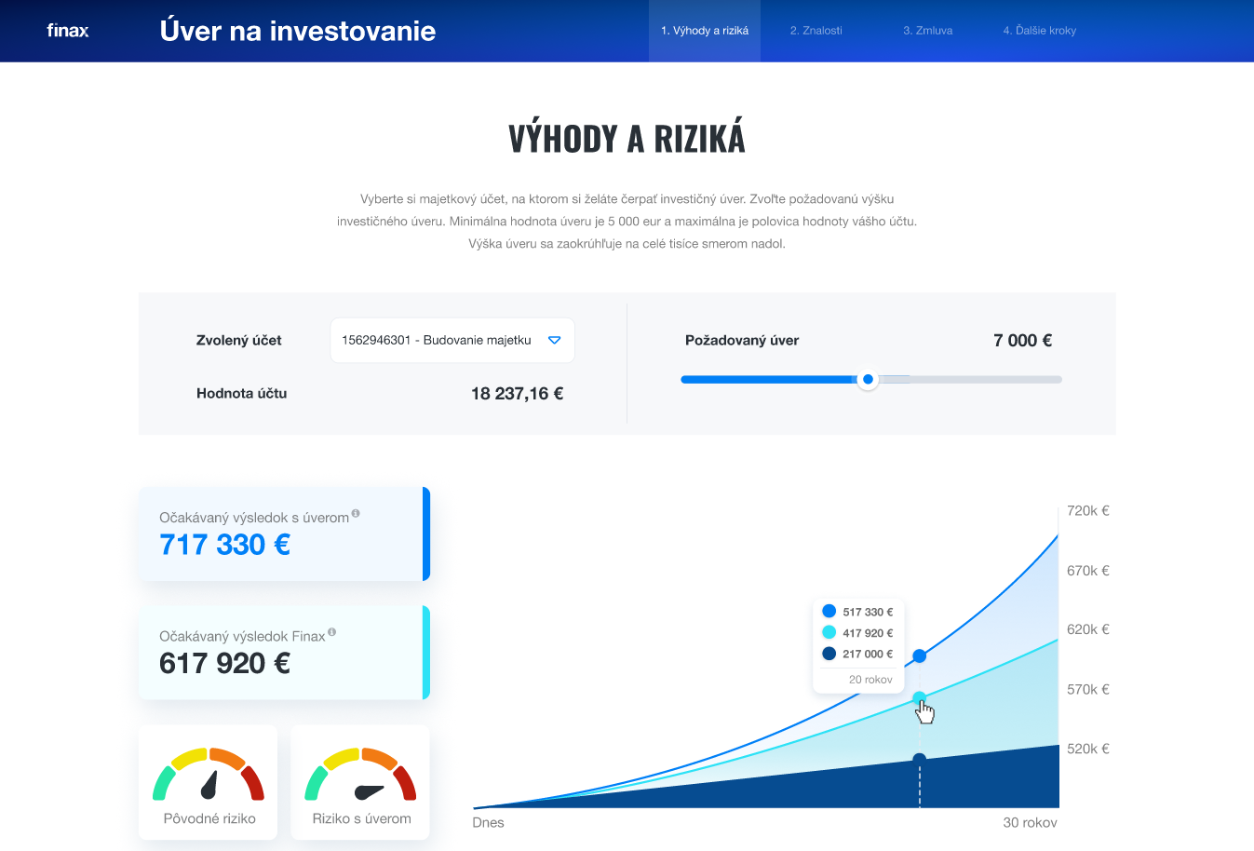
Task: Click the '717 330 €' expected result card
Action: [x=284, y=534]
